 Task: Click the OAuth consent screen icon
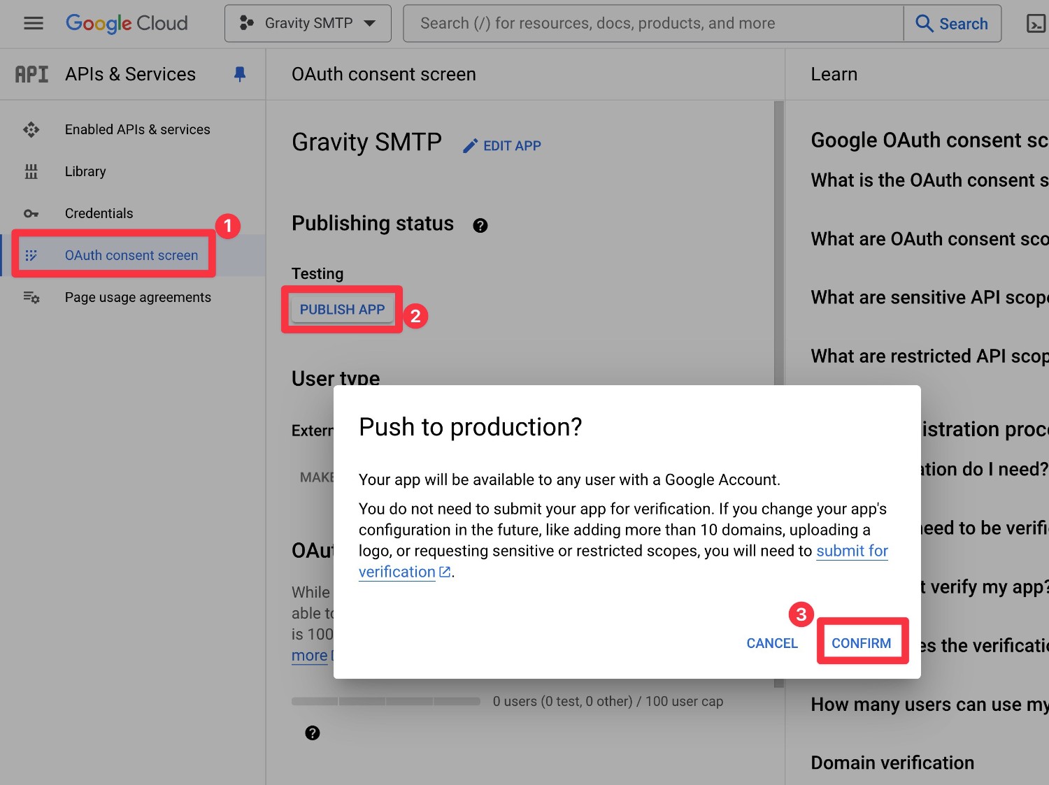coord(31,255)
